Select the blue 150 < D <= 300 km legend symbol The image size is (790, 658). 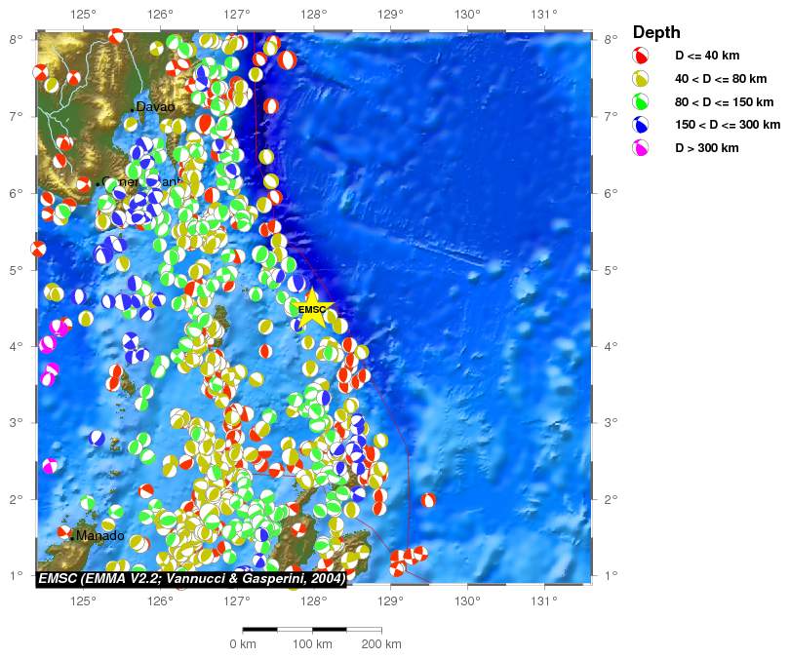click(642, 125)
